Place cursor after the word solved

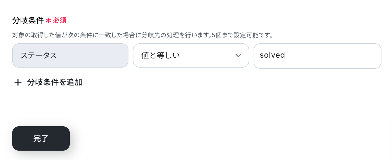click(x=286, y=55)
